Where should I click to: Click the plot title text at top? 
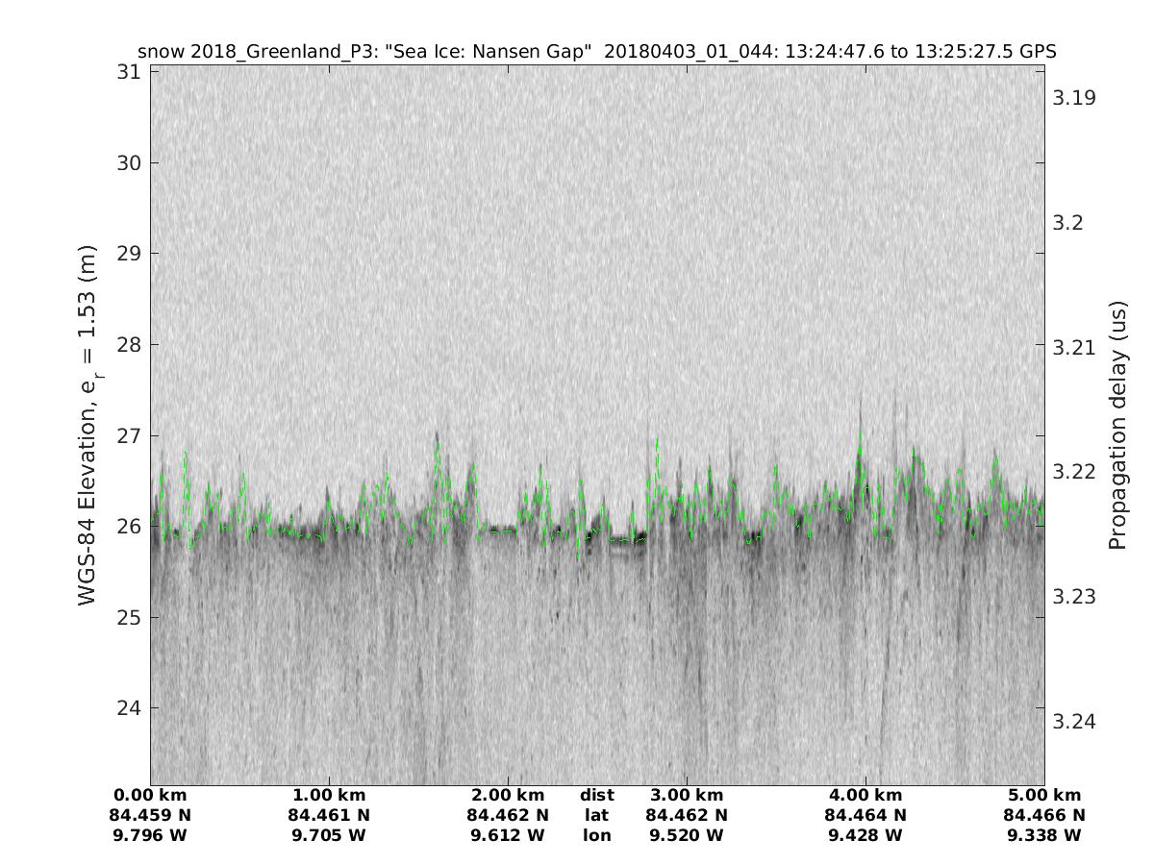tap(597, 52)
